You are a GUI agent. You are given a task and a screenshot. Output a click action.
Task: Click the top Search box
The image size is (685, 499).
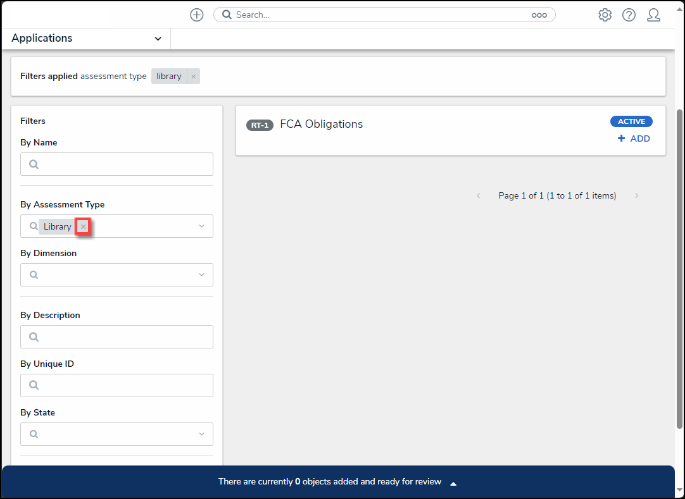click(x=380, y=15)
